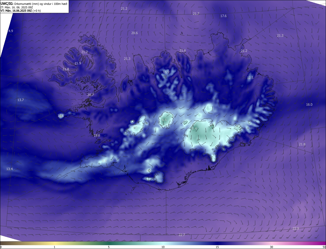Click the legend tick label 15
This screenshot has width=326, height=249.
click(x=217, y=247)
